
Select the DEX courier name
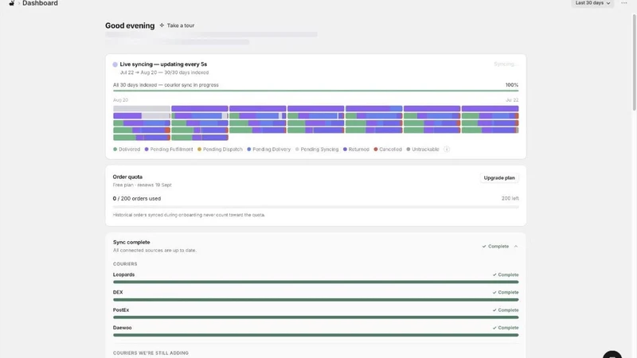click(x=118, y=292)
